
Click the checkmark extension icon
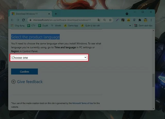[x=123, y=20]
